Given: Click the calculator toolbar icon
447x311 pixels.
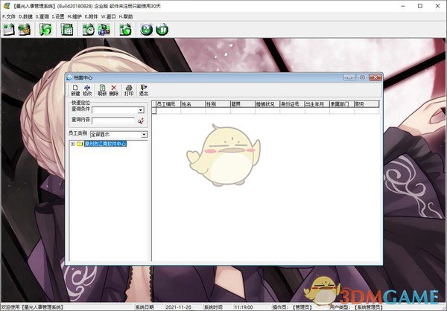Looking at the screenshot, I should pyautogui.click(x=67, y=30).
